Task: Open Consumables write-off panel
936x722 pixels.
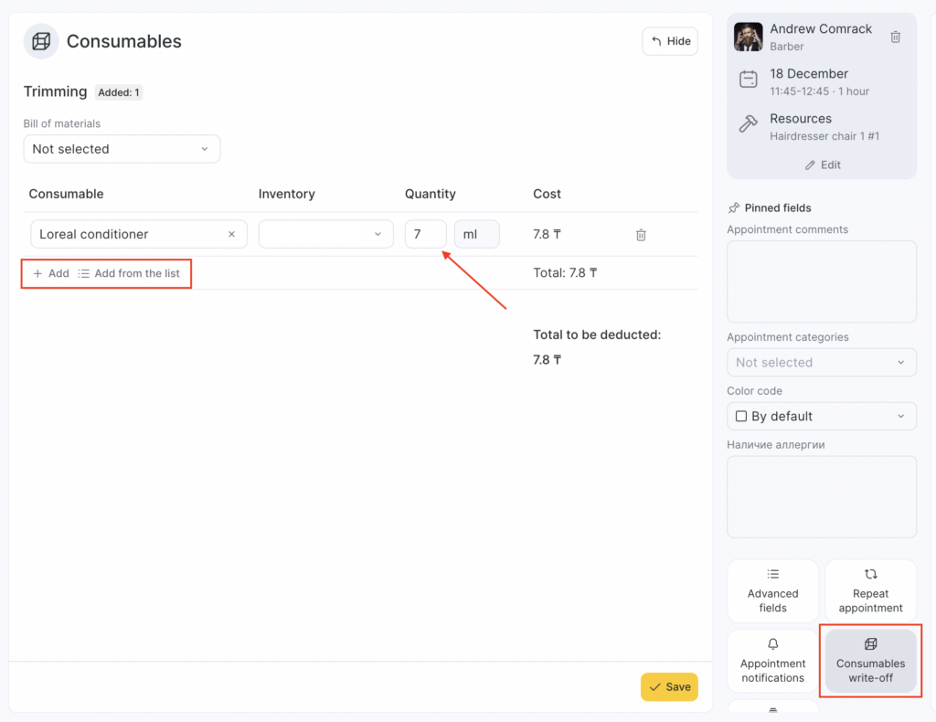Action: pos(870,661)
